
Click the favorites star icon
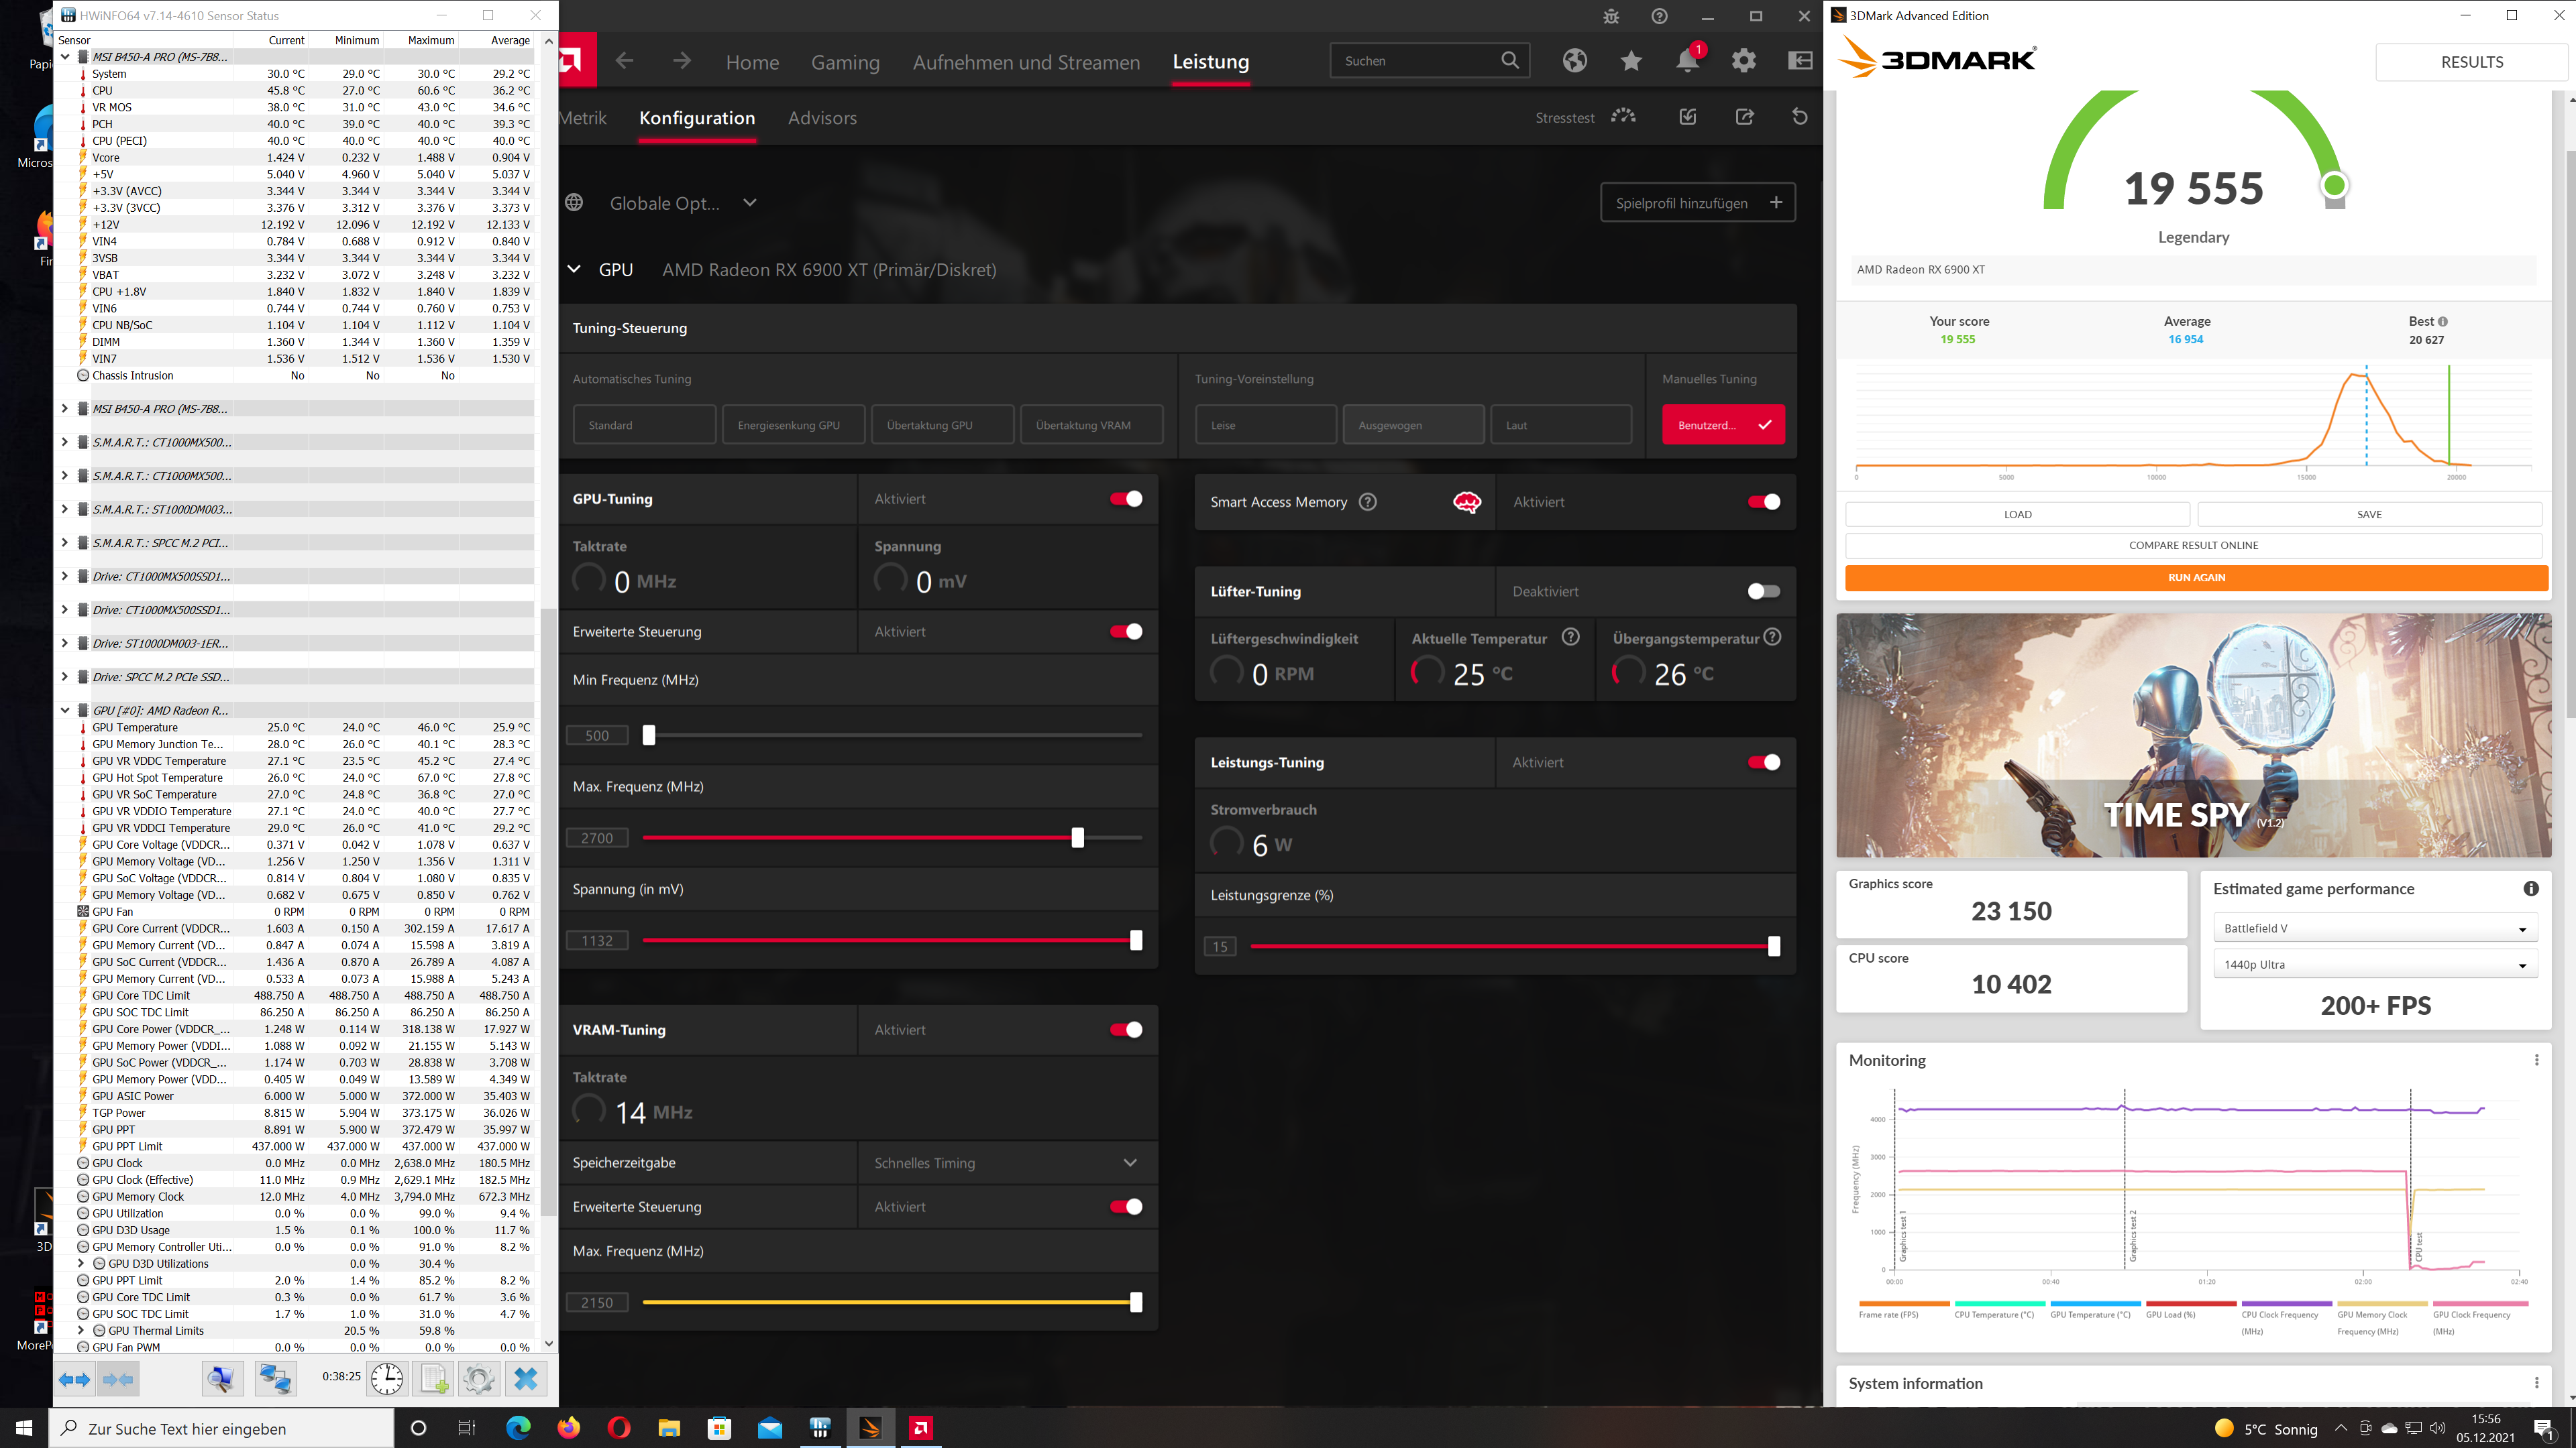click(x=1631, y=61)
